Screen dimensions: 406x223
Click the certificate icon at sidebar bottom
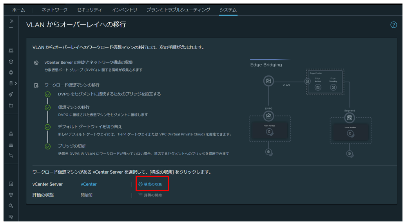pos(11,216)
